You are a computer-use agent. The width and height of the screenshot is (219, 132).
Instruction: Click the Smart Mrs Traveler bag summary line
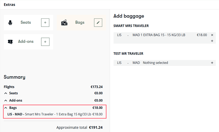55,114
